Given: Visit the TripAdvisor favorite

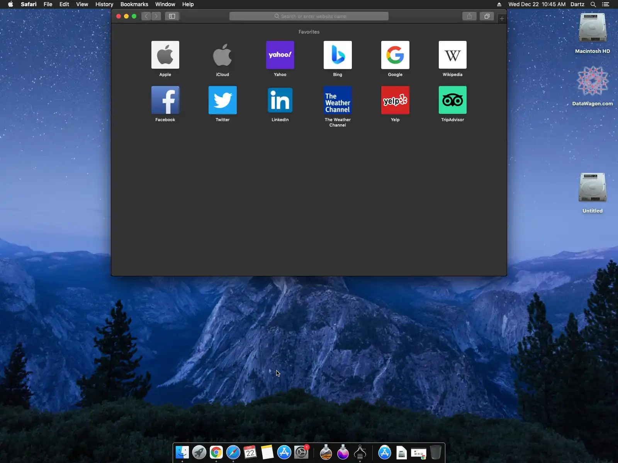Looking at the screenshot, I should pos(453,100).
